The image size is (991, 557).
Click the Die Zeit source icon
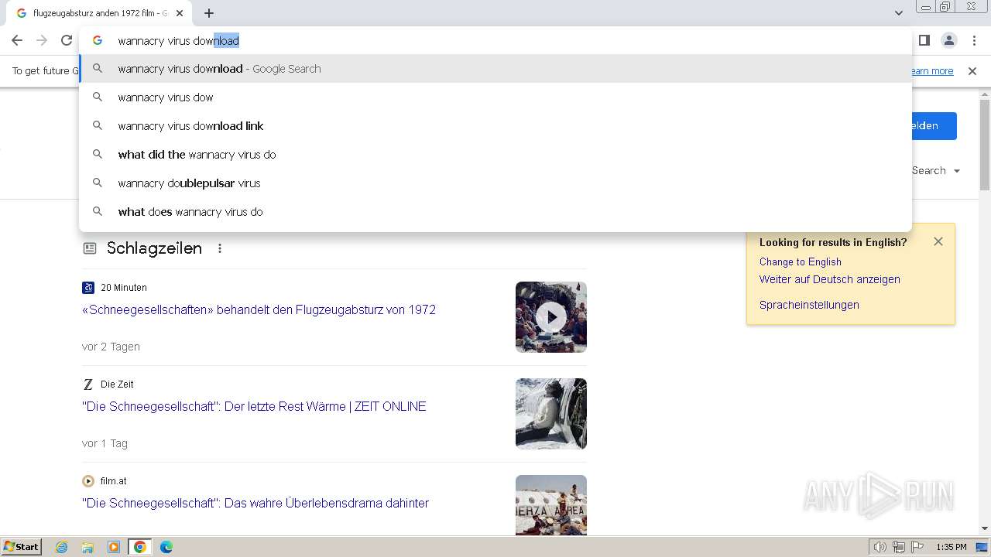[88, 384]
